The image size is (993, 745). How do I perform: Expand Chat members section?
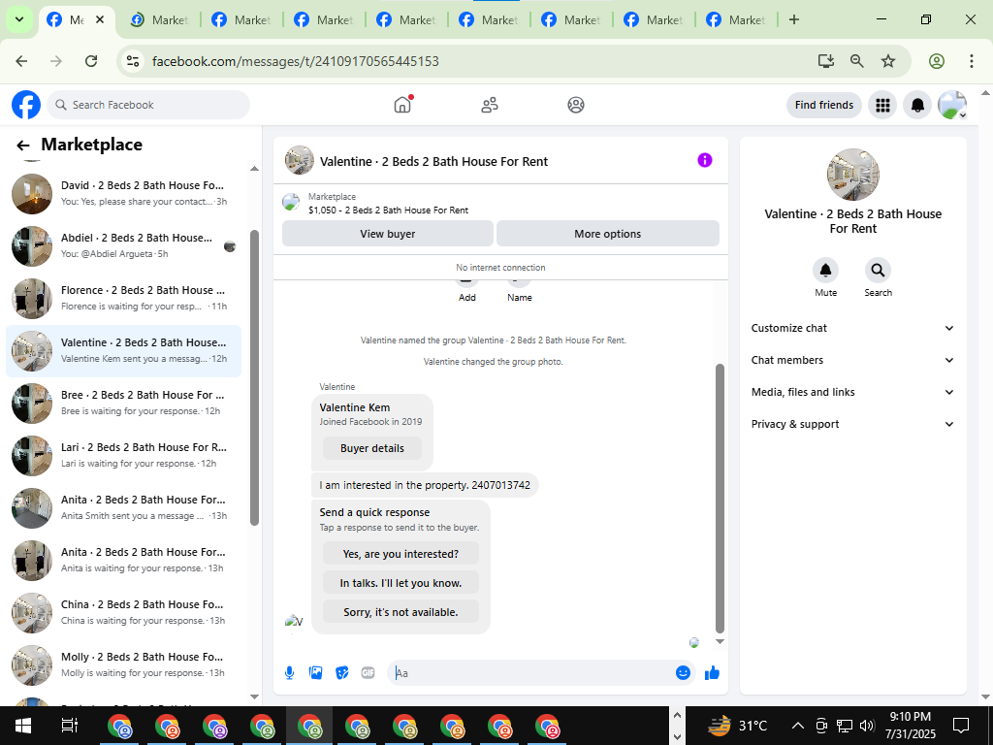click(852, 360)
